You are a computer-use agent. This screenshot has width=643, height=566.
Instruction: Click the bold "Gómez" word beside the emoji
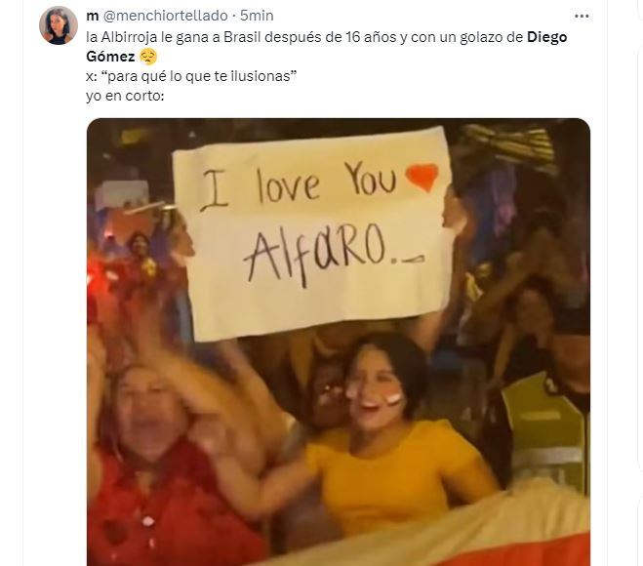110,57
